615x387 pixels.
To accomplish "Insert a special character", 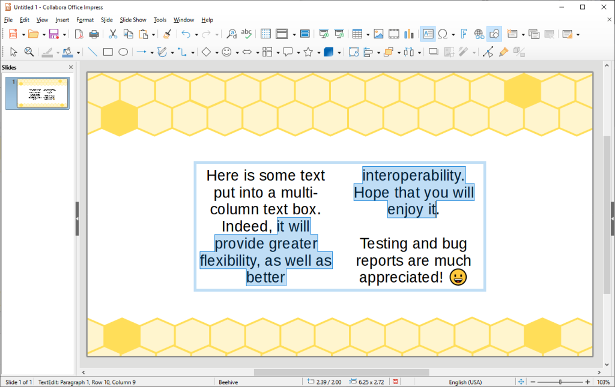I will tap(443, 34).
